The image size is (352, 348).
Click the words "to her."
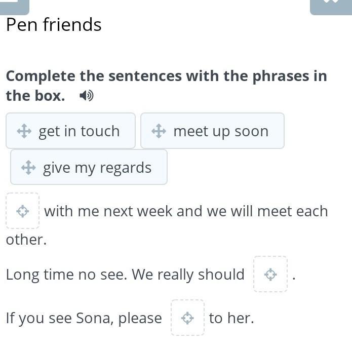[231, 318]
